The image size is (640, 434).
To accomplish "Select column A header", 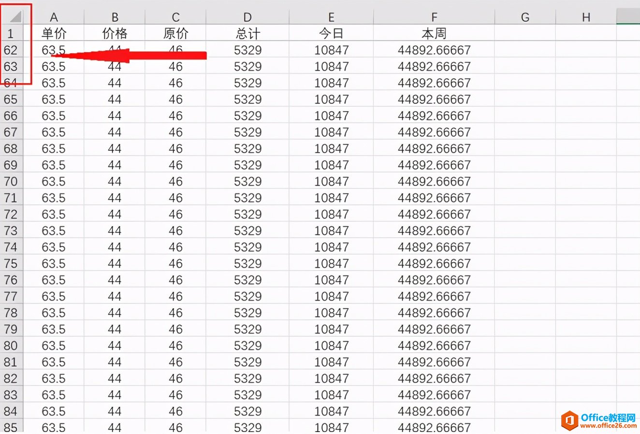I will 54,17.
